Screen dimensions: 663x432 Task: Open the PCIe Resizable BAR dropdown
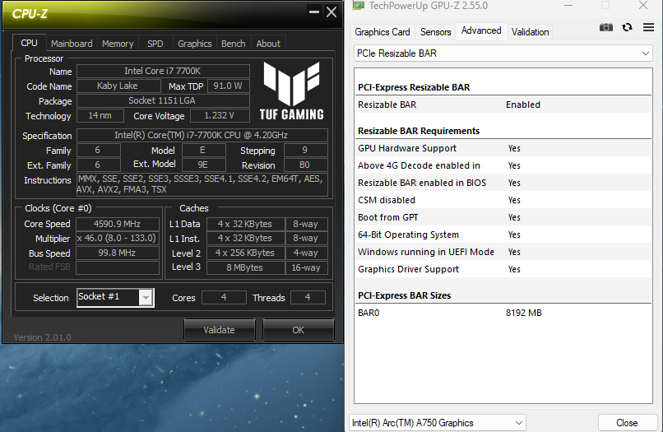coord(503,53)
